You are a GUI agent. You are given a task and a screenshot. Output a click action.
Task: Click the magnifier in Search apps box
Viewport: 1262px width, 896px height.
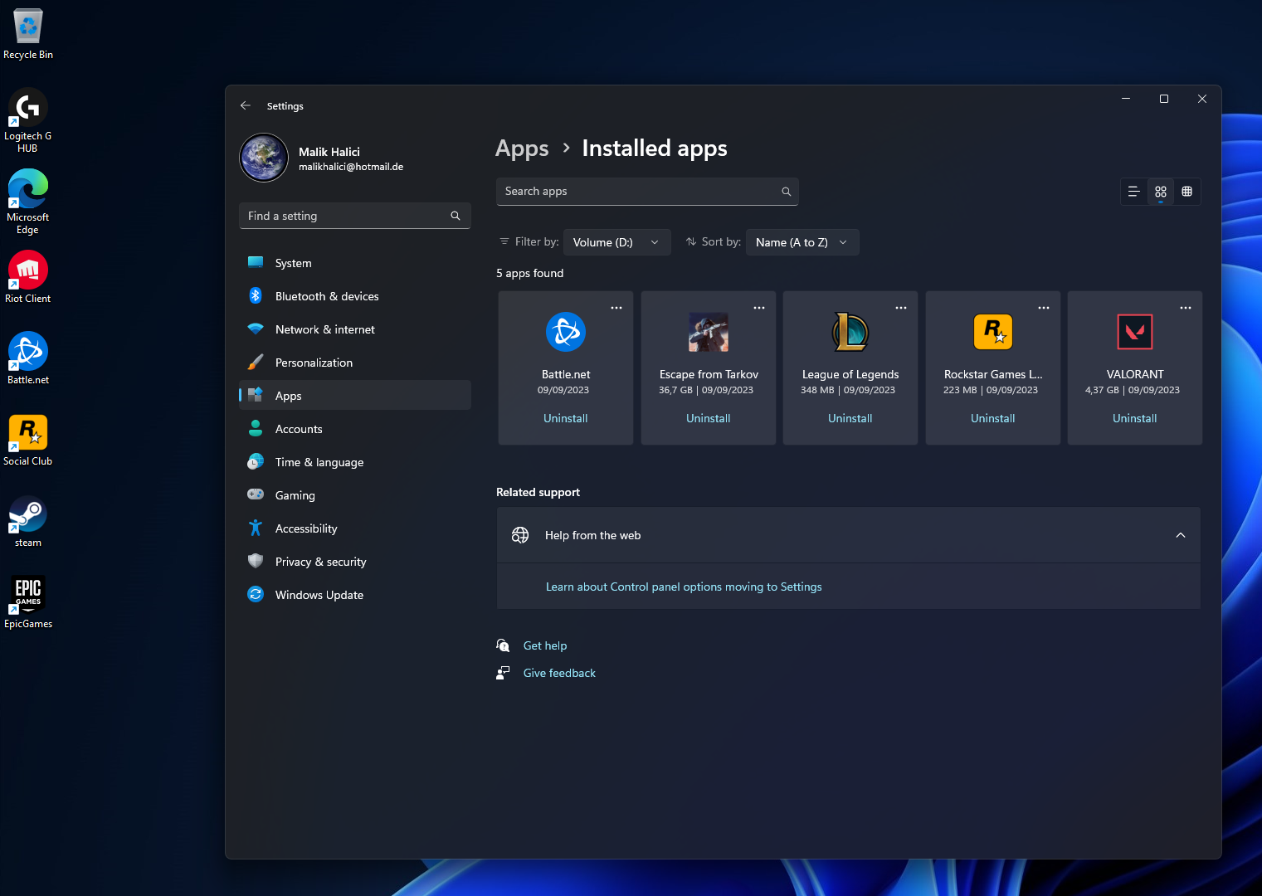(x=787, y=192)
